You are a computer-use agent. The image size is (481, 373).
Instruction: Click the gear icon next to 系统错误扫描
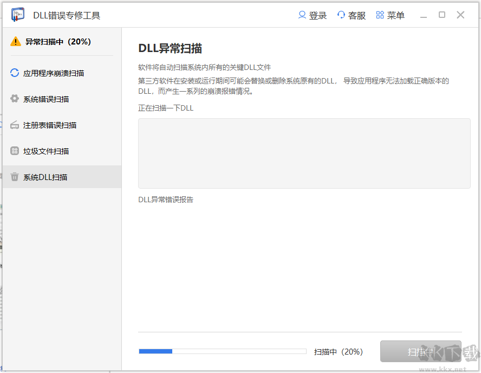(x=15, y=99)
